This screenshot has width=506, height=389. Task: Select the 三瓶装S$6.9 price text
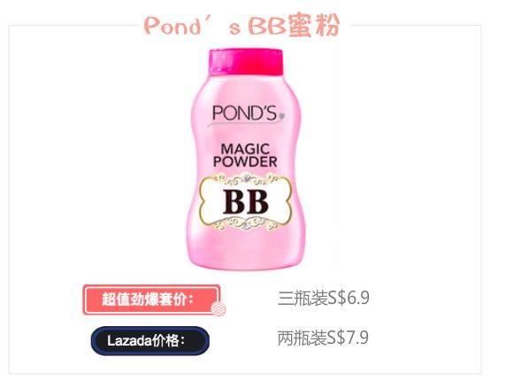point(324,298)
